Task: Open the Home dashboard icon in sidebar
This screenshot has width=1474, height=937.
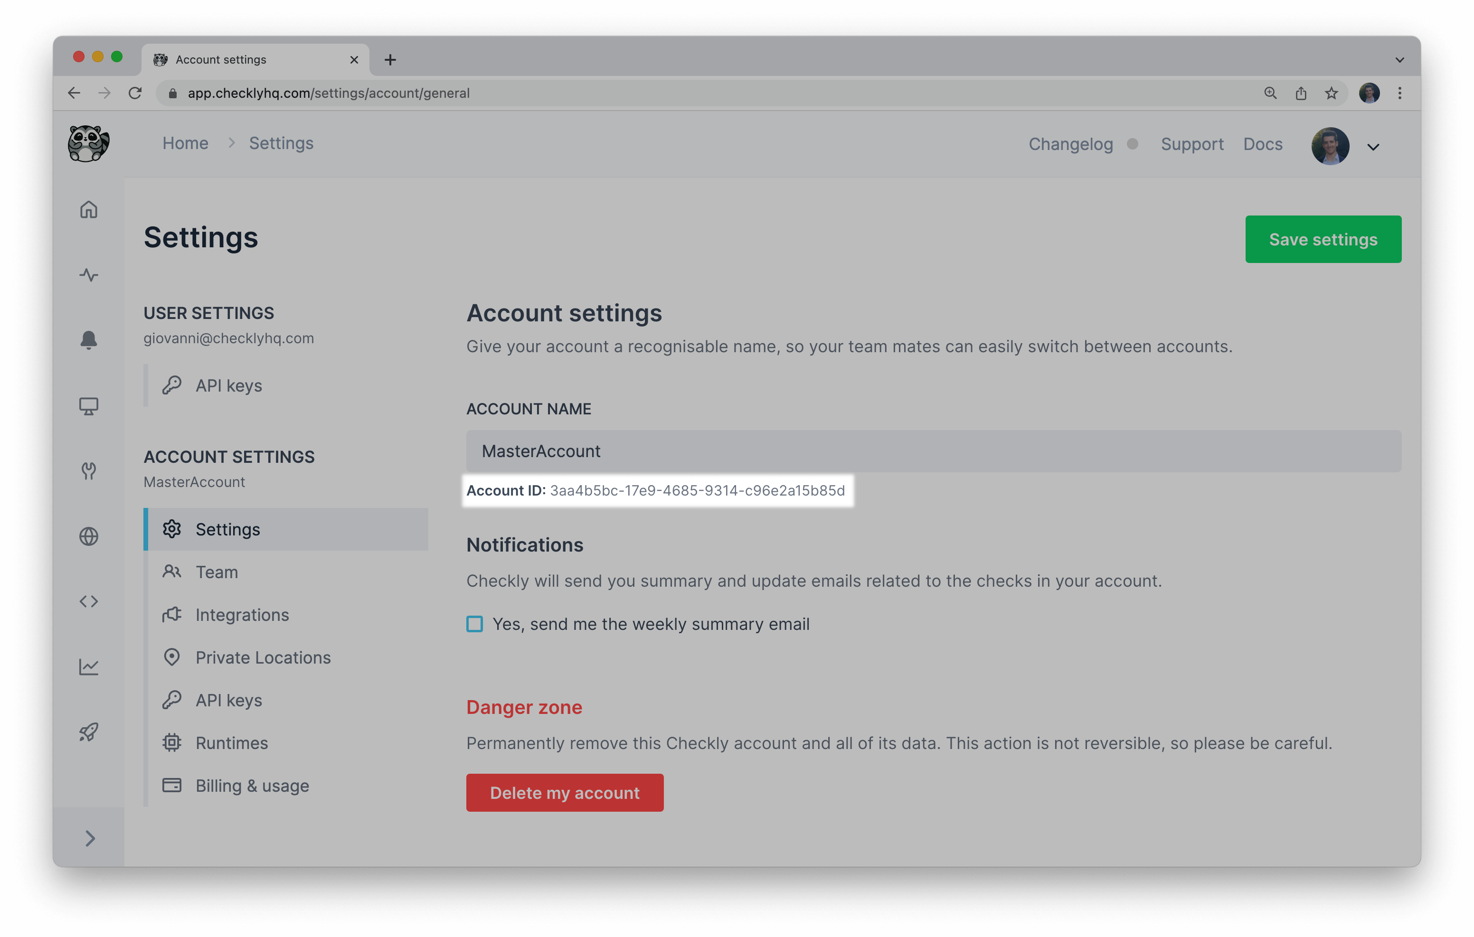Action: pos(89,210)
